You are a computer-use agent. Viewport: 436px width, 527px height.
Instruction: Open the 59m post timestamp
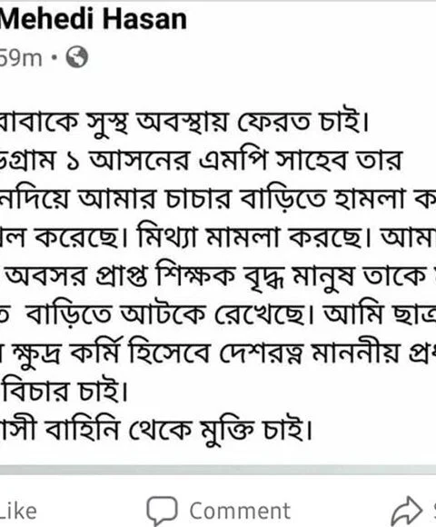[21, 58]
